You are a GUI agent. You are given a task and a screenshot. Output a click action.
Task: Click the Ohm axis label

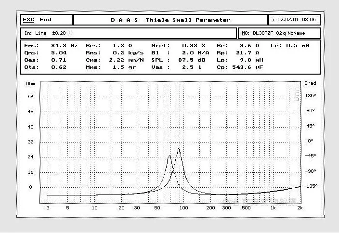click(x=30, y=83)
